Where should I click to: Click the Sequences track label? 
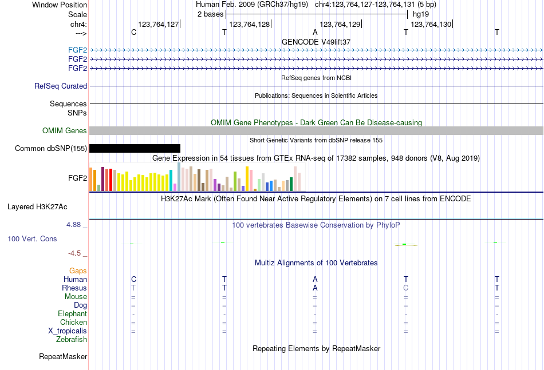click(68, 104)
